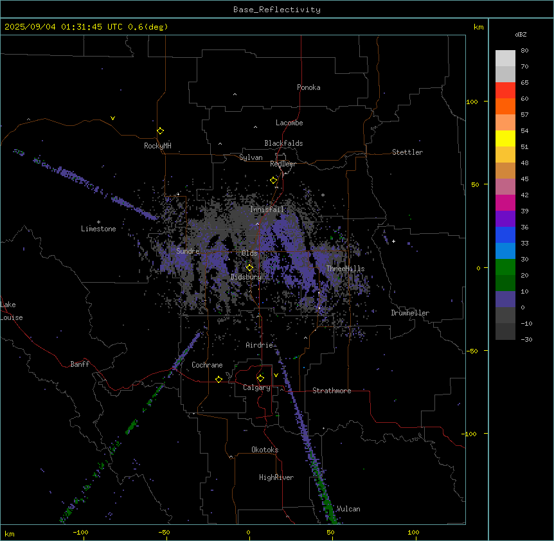Click the Lake Louise label
The image size is (554, 541).
click(12, 311)
